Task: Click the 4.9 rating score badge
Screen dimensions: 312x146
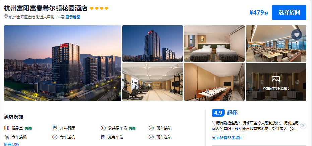Action: (x=218, y=113)
